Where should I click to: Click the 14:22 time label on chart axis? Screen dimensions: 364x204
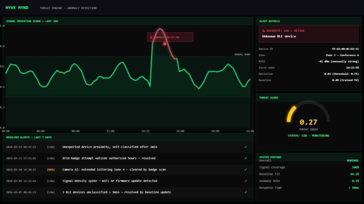(x=145, y=131)
